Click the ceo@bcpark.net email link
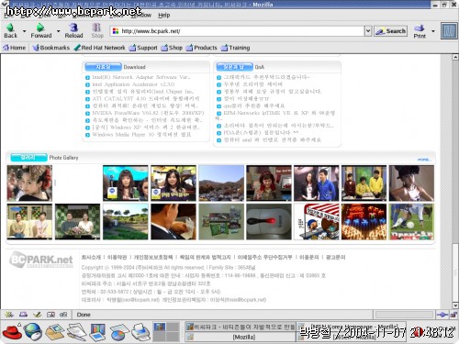459x344 pixels. (x=140, y=299)
